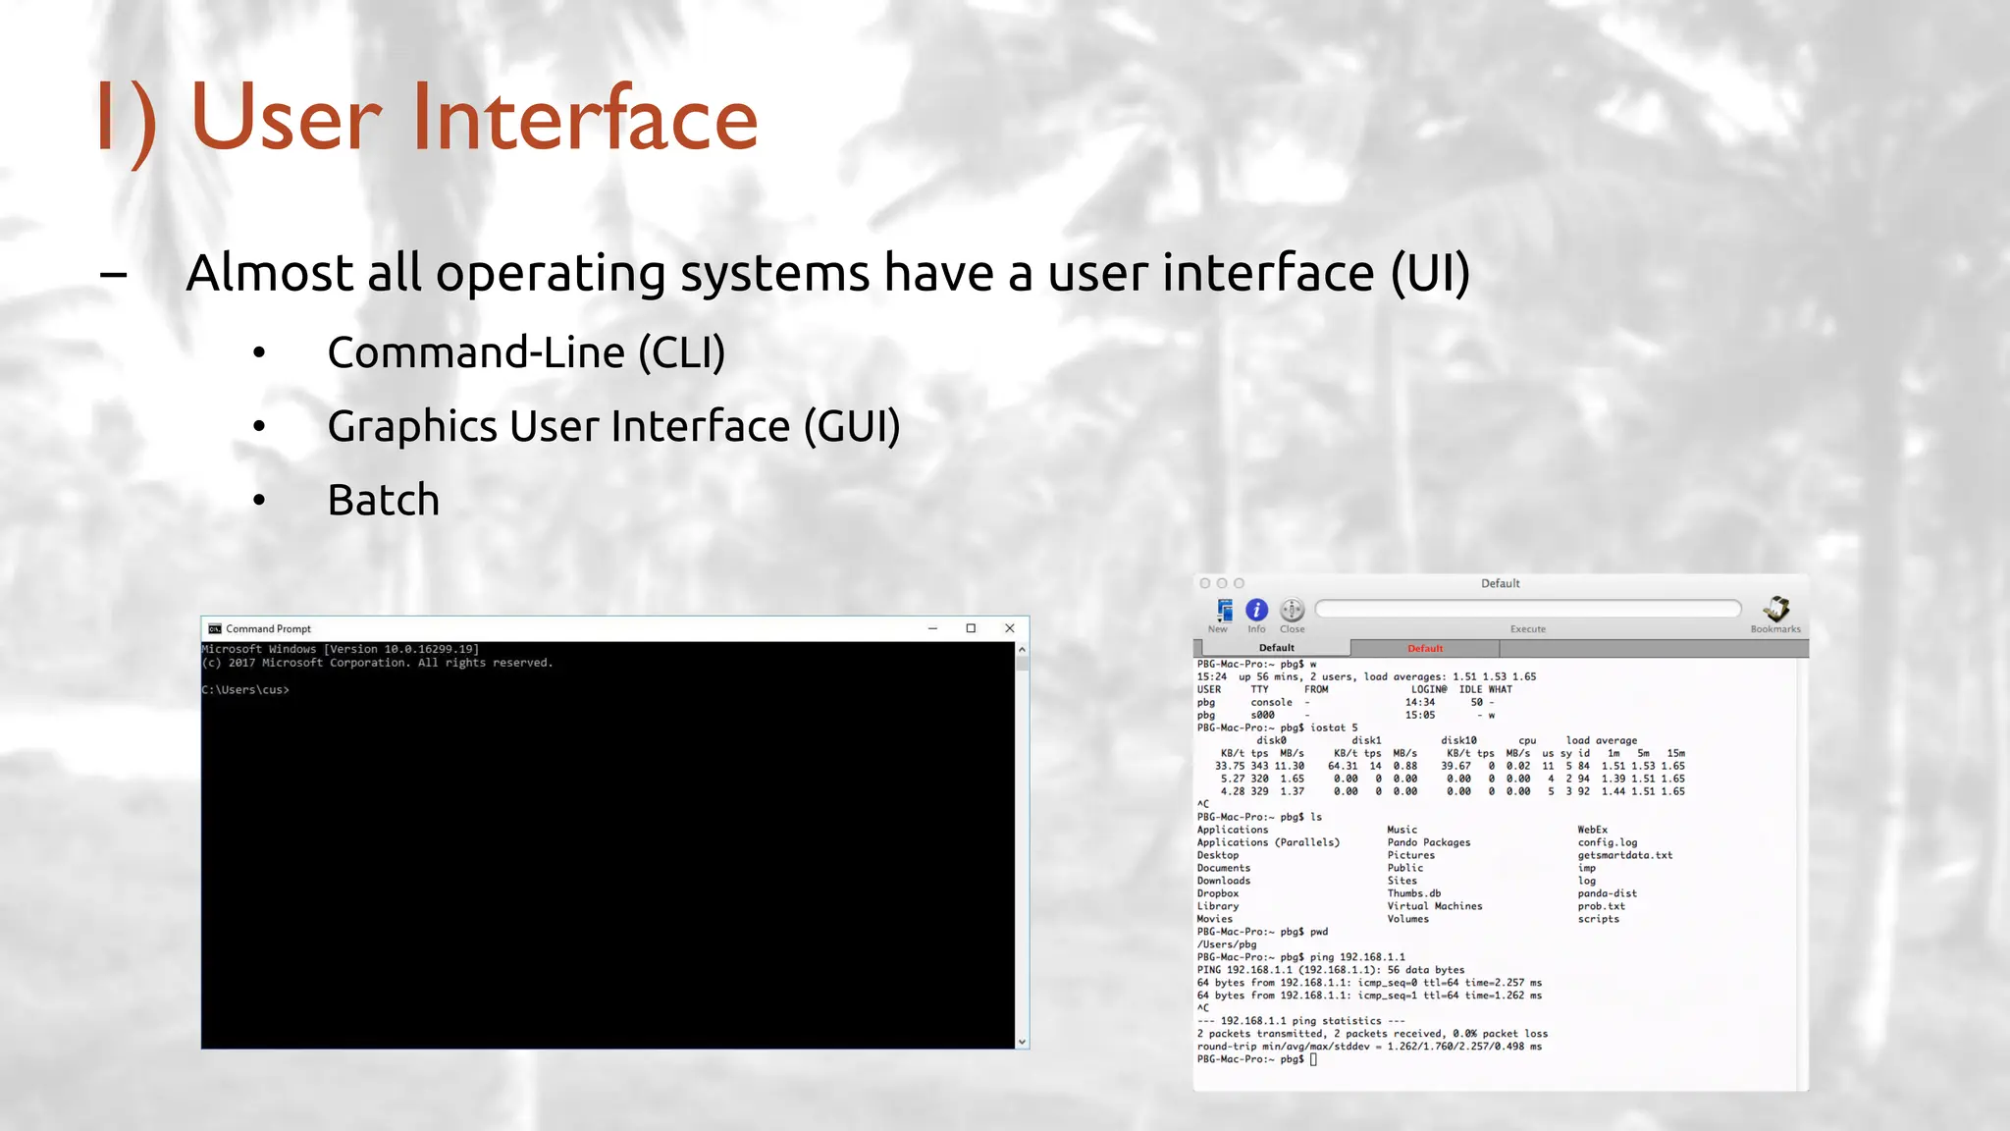The height and width of the screenshot is (1131, 2010).
Task: Click 'Applications (Parallels)' in ls output
Action: point(1268,842)
